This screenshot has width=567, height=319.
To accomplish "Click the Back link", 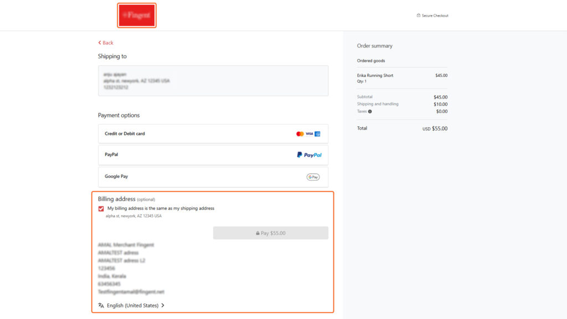I will tap(105, 43).
